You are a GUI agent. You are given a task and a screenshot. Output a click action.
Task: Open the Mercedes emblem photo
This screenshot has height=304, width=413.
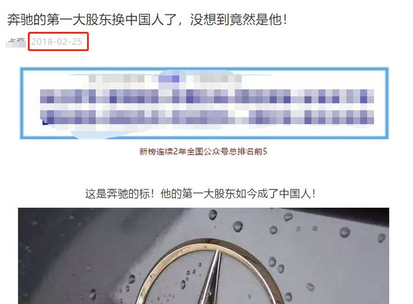point(204,256)
